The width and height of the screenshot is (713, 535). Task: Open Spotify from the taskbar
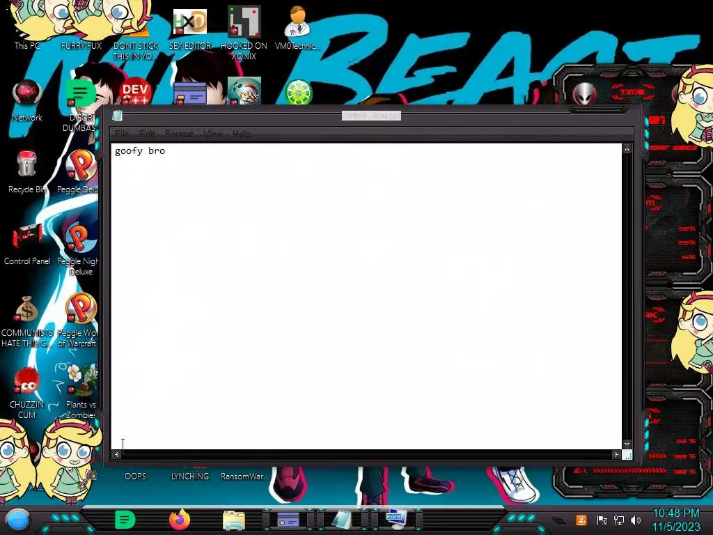(x=125, y=520)
